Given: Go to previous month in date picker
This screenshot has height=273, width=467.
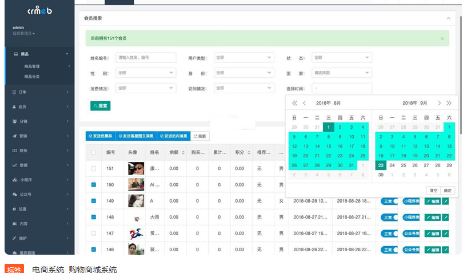Looking at the screenshot, I should pos(304,103).
